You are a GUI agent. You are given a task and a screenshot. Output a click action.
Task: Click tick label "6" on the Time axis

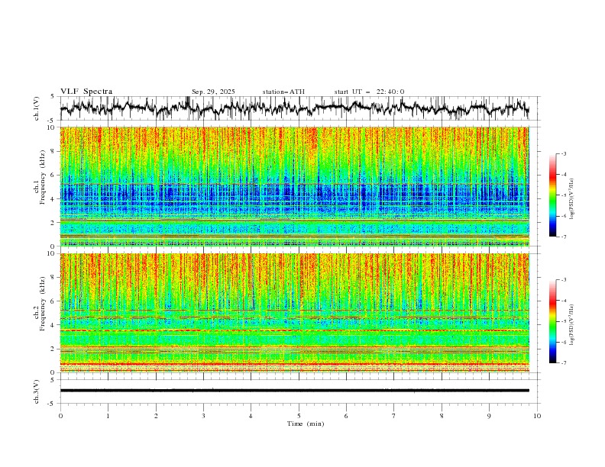(x=346, y=416)
